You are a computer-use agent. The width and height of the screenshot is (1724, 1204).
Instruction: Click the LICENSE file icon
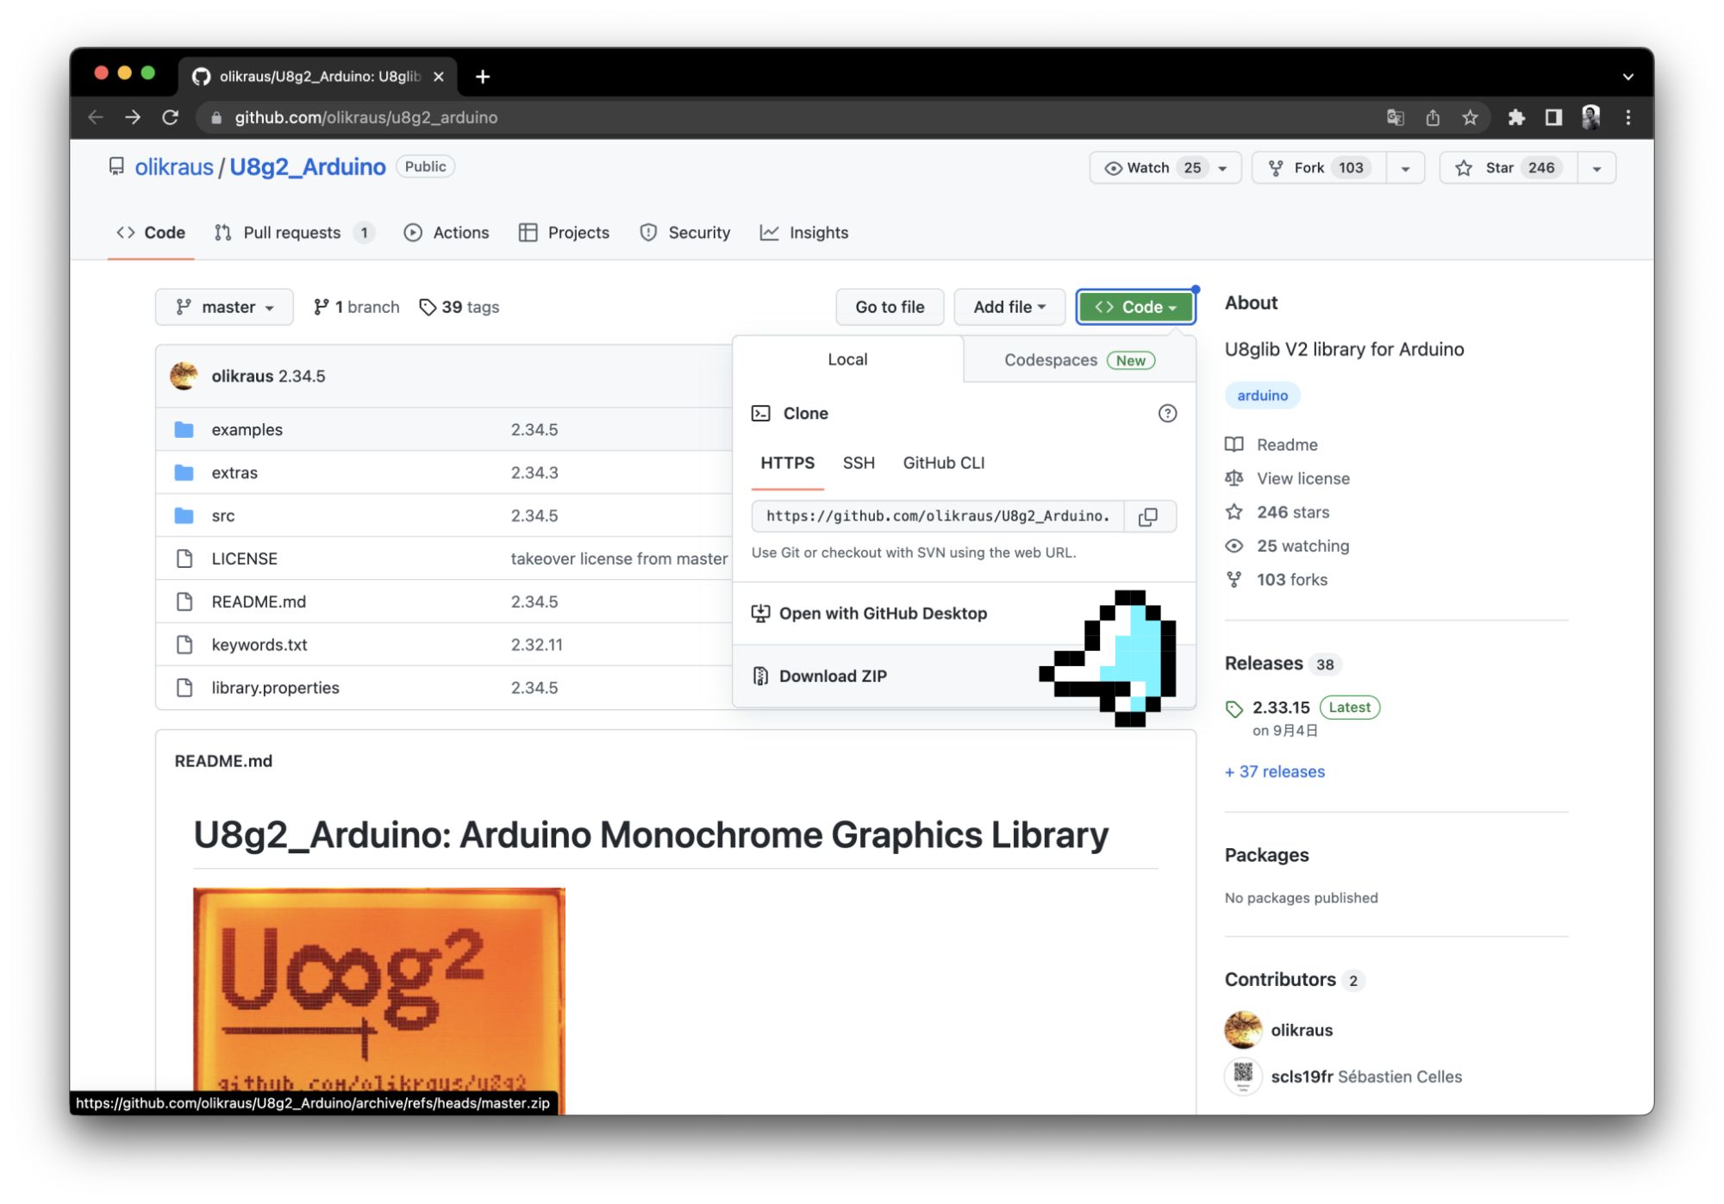[x=184, y=558]
